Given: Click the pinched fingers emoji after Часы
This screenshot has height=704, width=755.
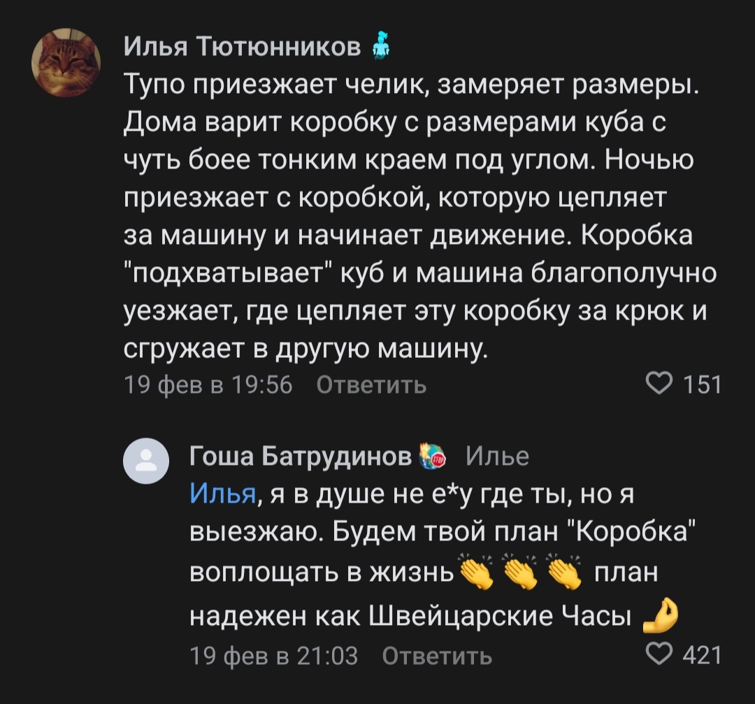Looking at the screenshot, I should pos(661,615).
